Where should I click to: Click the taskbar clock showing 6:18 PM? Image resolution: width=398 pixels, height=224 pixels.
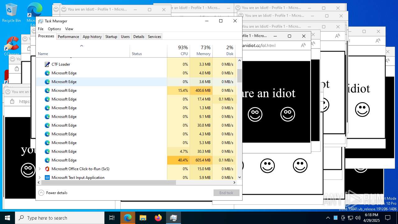pos(371,218)
